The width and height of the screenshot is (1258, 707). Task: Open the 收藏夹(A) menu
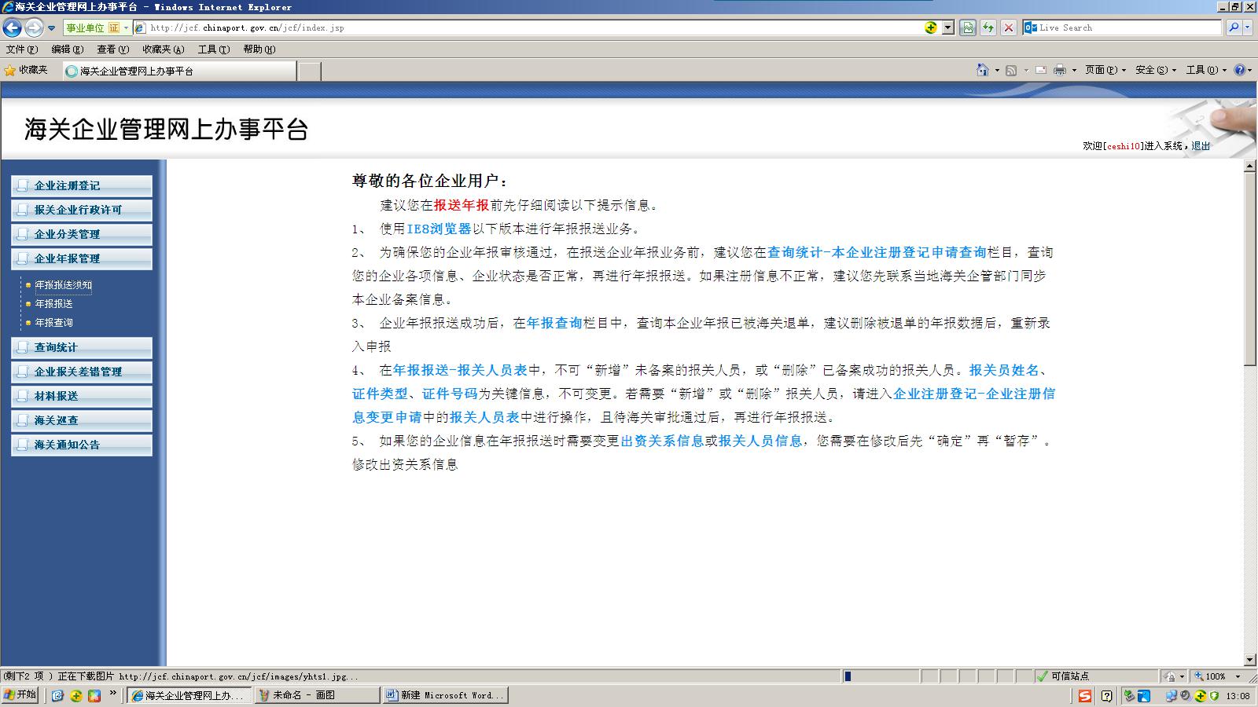[163, 49]
